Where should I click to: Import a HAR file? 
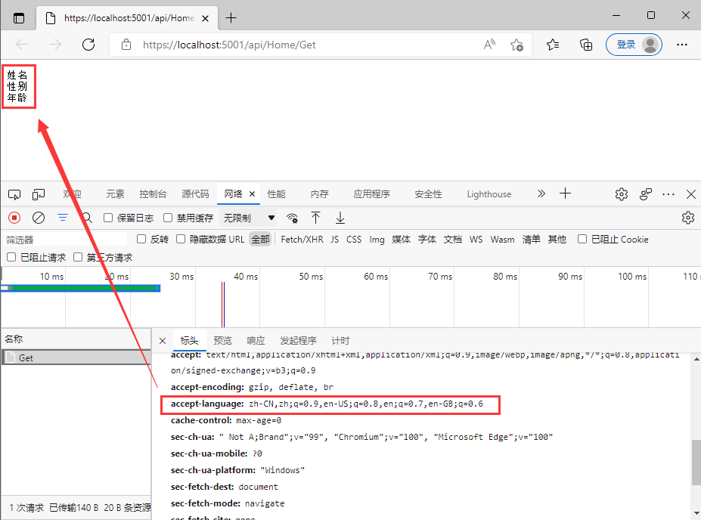click(x=315, y=218)
